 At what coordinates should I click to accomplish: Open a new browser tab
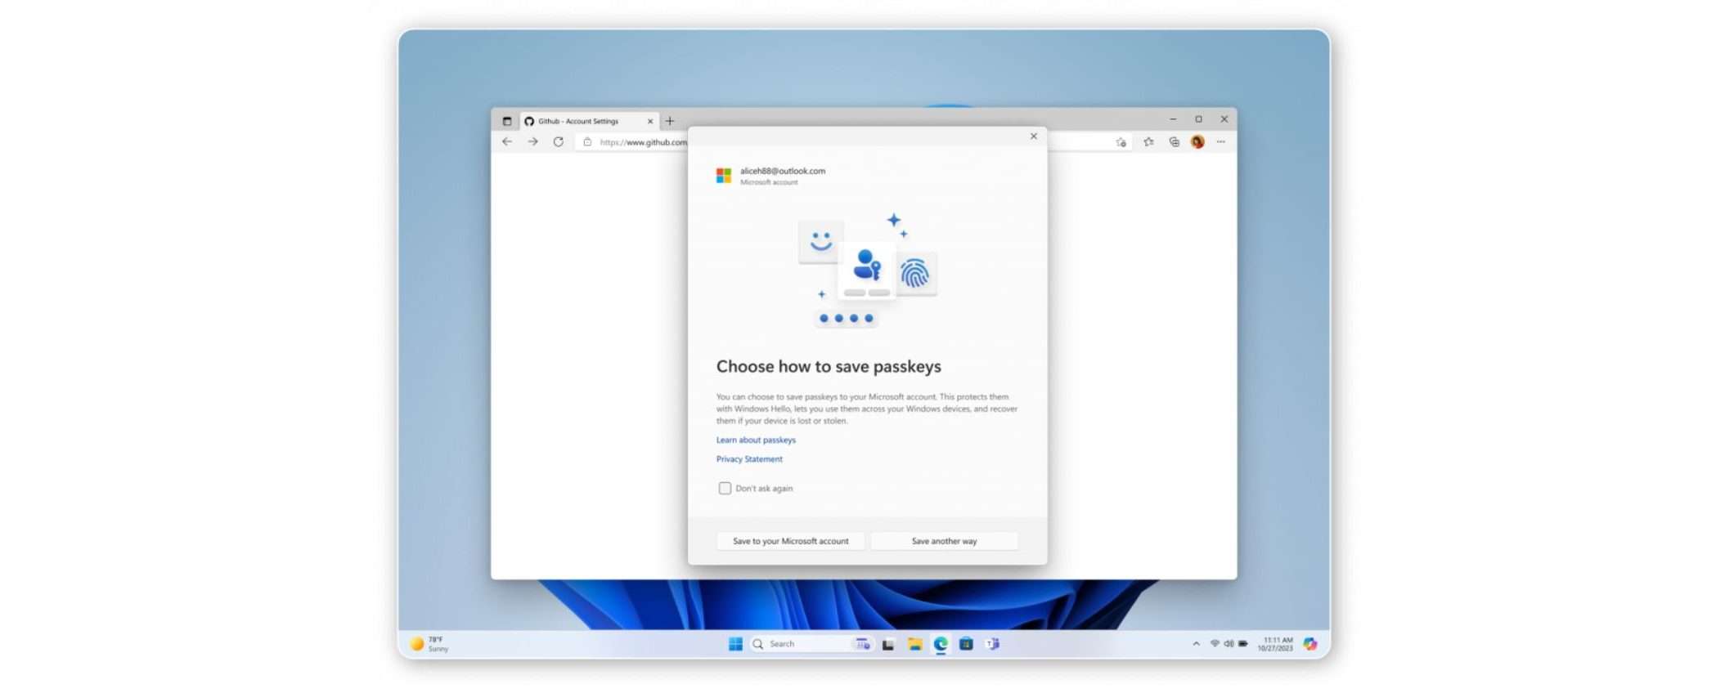[x=670, y=121]
